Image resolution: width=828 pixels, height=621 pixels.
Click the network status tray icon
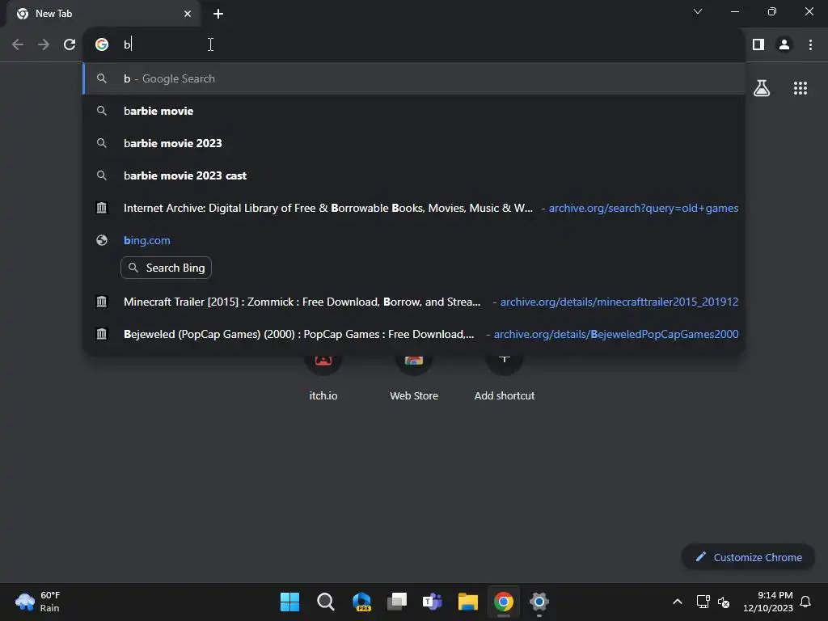703,602
